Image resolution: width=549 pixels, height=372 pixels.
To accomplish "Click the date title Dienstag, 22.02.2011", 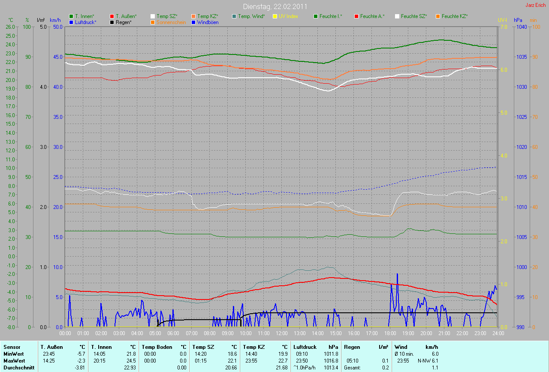I will click(x=274, y=6).
